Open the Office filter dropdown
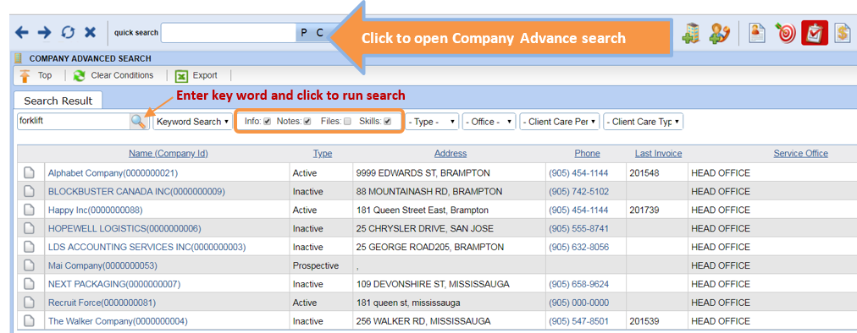Screen dimensions: 857x333 [x=489, y=122]
